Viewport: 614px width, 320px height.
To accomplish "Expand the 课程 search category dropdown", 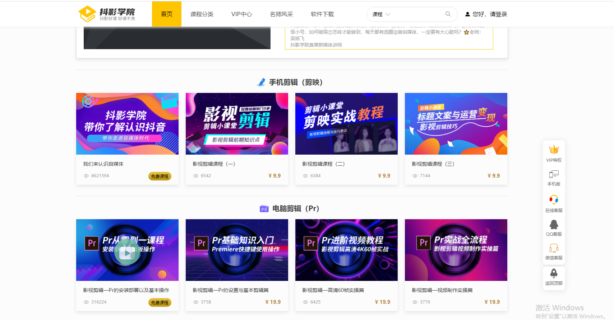I will (381, 14).
